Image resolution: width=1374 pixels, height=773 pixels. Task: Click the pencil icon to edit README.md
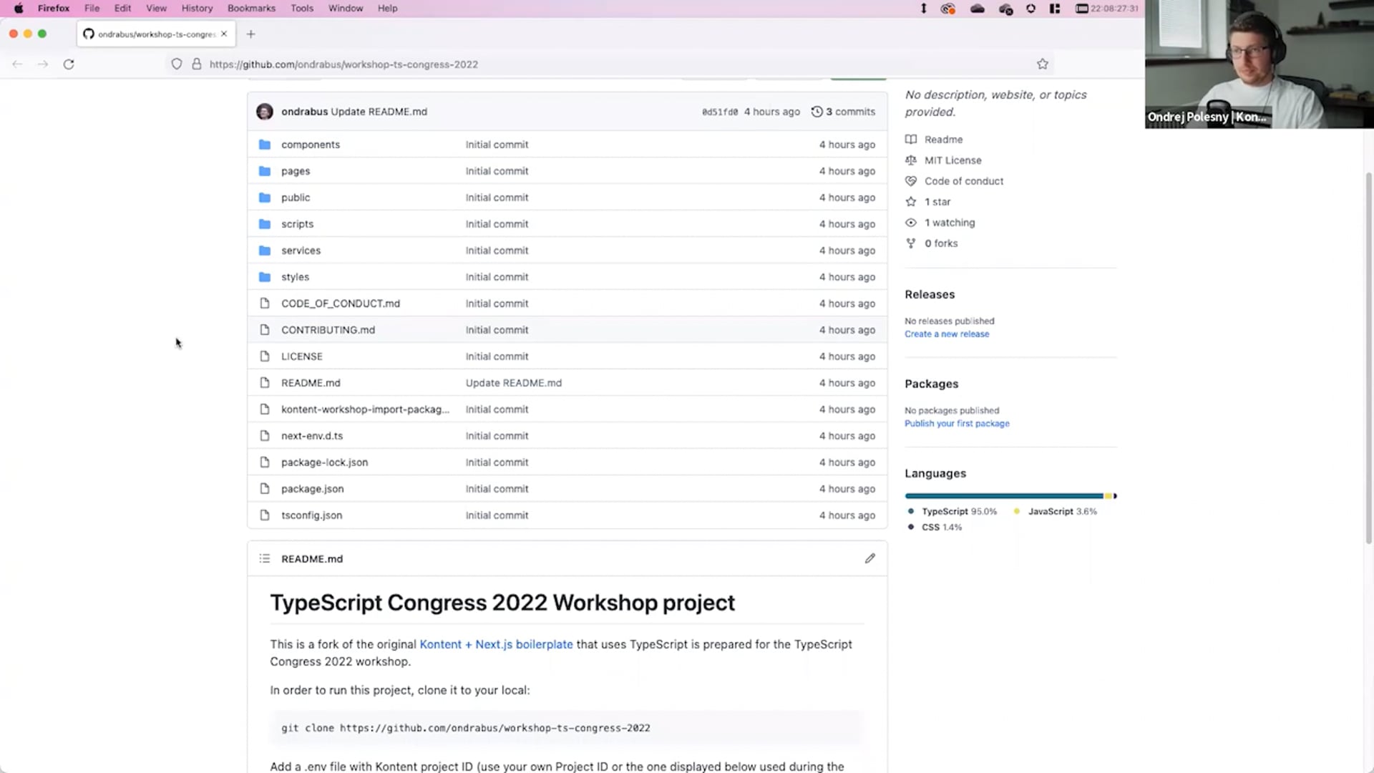point(869,558)
